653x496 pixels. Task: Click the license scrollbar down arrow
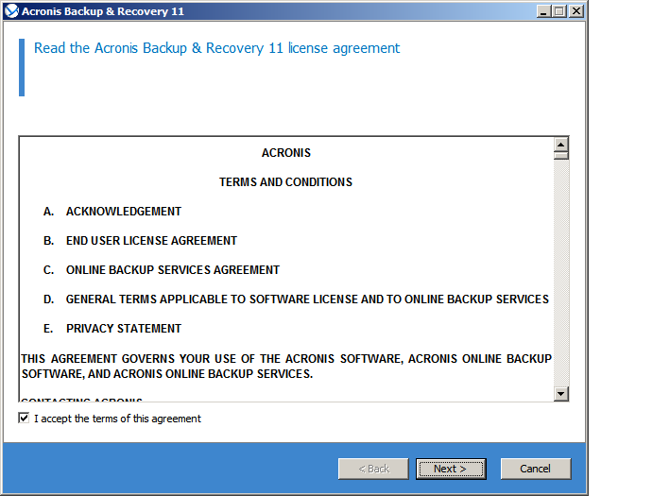point(561,394)
